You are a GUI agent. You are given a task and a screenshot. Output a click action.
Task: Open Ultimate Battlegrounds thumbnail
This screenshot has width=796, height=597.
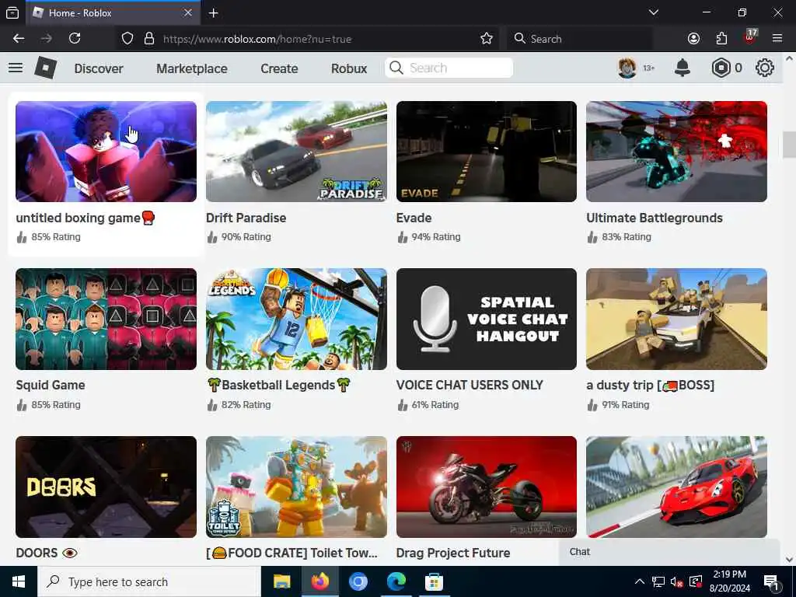(677, 152)
